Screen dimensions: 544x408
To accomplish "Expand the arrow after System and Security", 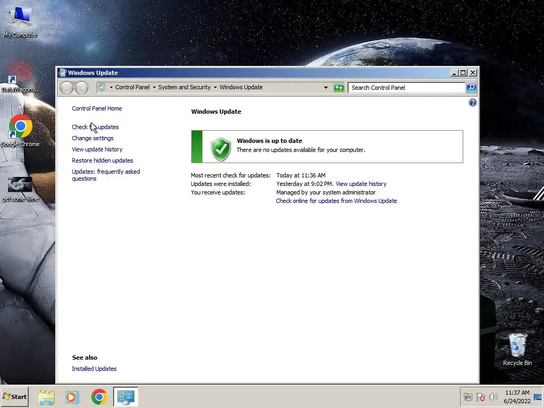I will [x=215, y=88].
